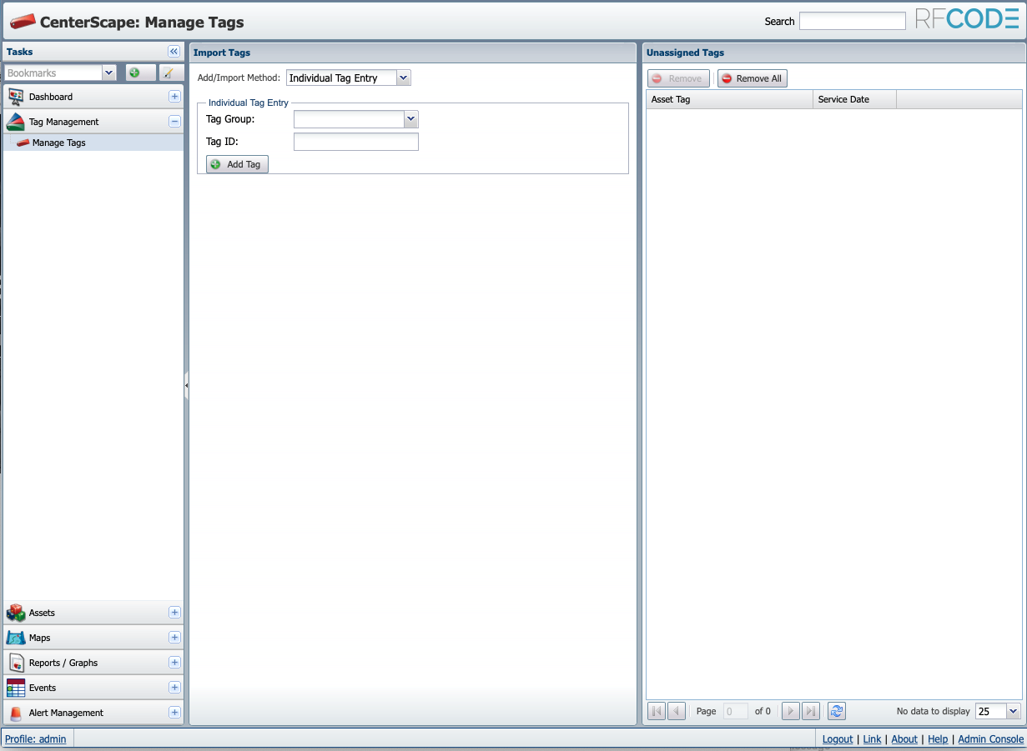
Task: Open the page size dropdown showing 25
Action: [1014, 711]
